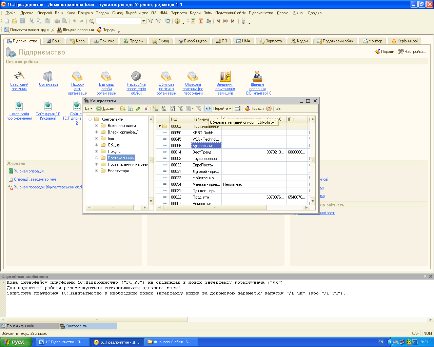Click the help info icon in toolbar

(177, 21)
